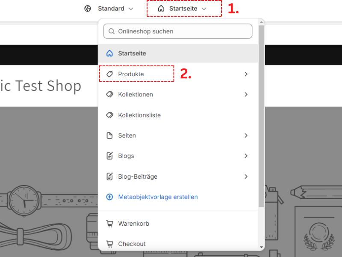Image resolution: width=342 pixels, height=257 pixels.
Task: Click the Blogs document icon
Action: click(110, 156)
